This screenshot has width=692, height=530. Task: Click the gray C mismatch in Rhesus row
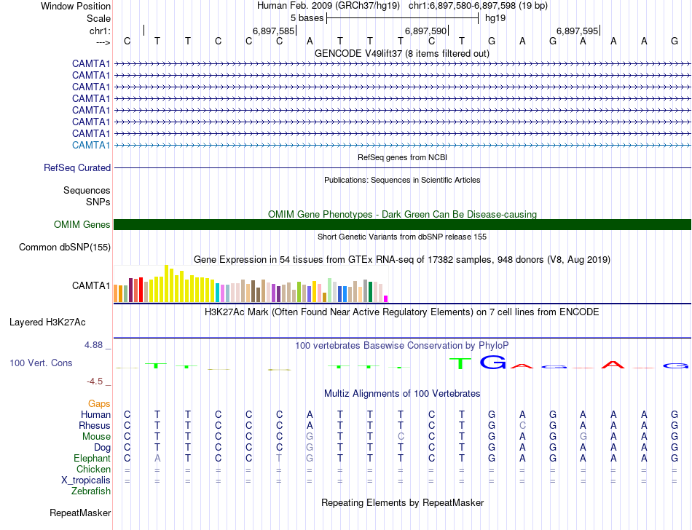click(x=522, y=425)
